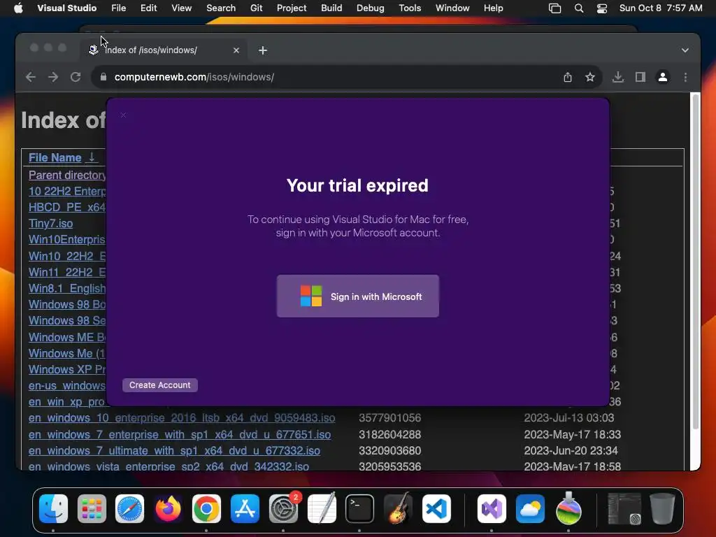
Task: Toggle the Chrome side panel
Action: tap(640, 77)
